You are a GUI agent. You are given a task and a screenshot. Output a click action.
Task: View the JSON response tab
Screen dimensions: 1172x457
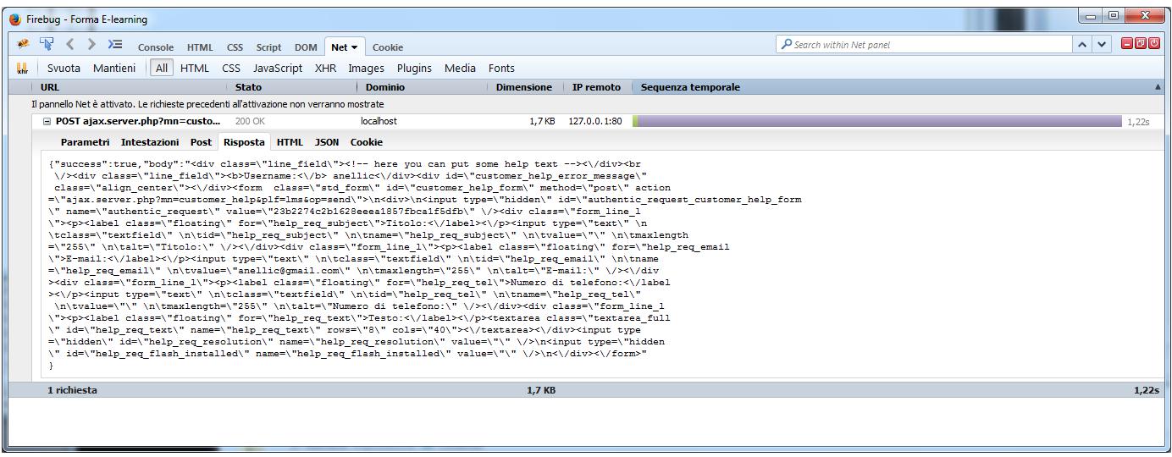pyautogui.click(x=327, y=142)
